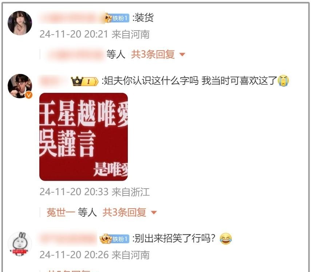Click the 铁粉1 badge beside 别出来招笑了 comment
This screenshot has height=272, width=311.
click(115, 239)
